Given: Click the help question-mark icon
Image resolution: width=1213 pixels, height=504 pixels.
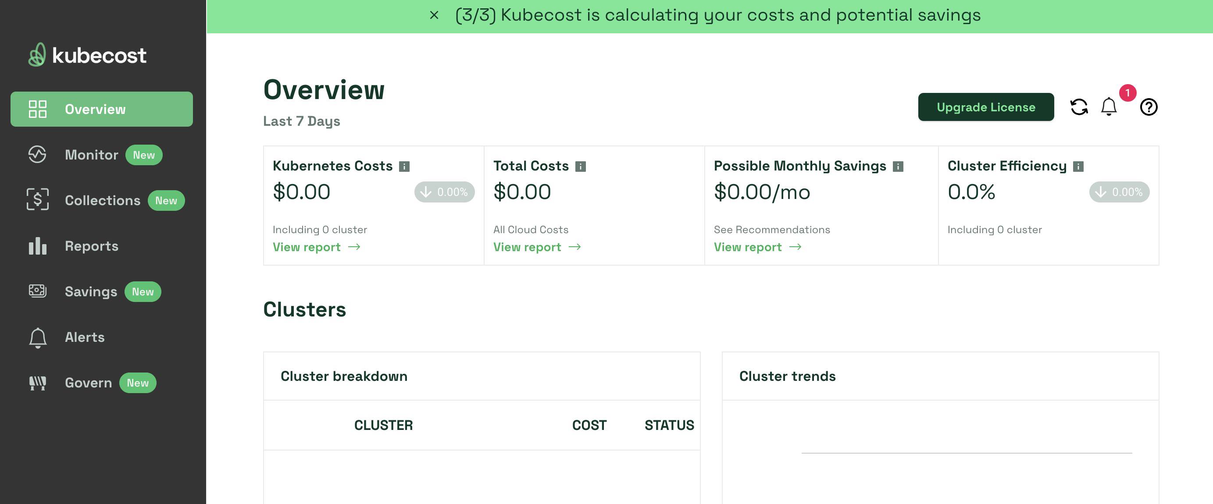Looking at the screenshot, I should (1149, 107).
